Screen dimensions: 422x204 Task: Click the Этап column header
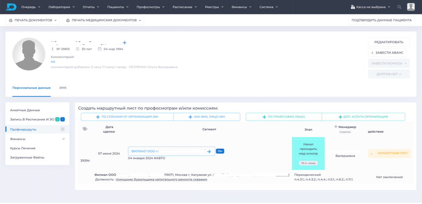[x=308, y=130]
